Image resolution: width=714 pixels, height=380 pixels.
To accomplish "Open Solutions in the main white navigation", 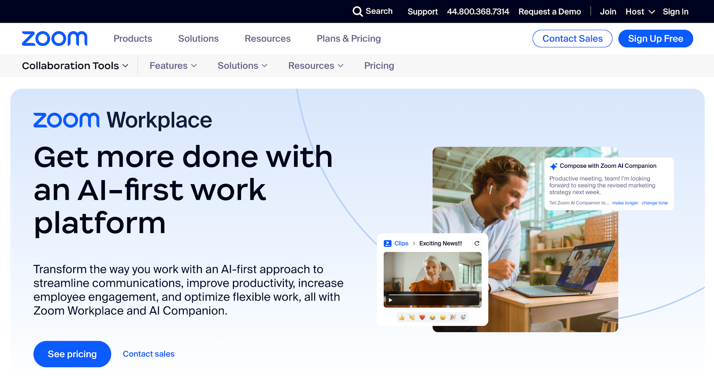I will [198, 38].
